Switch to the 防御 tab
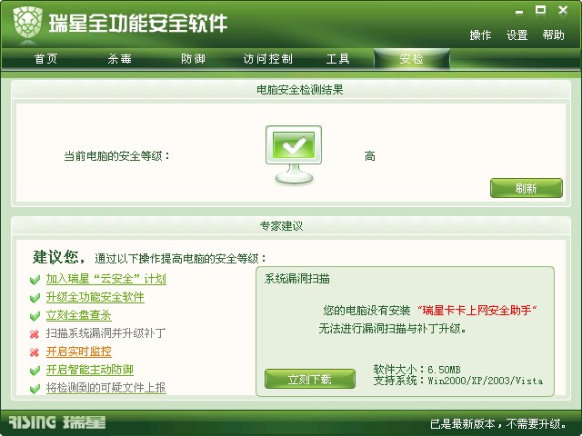Screen dimensions: 582x436 193,58
